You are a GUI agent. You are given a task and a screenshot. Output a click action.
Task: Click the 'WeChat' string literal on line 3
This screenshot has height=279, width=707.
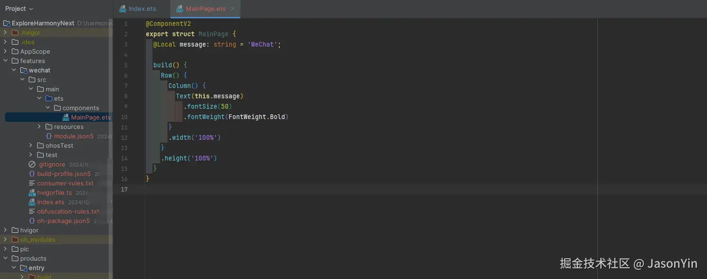262,44
